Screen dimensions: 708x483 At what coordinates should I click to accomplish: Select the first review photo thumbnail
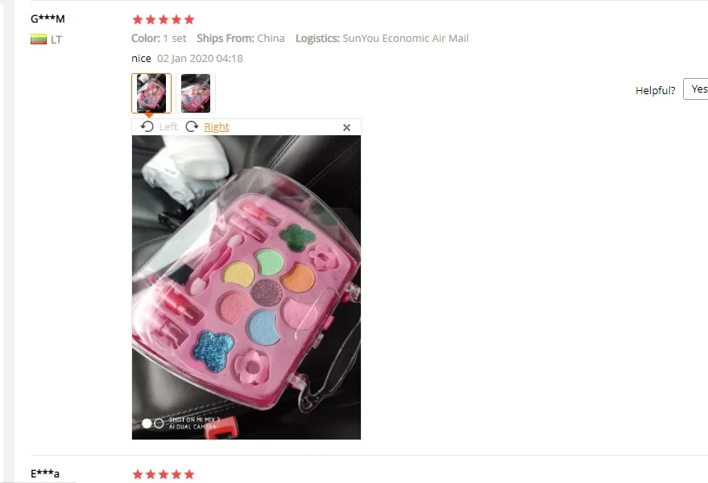click(151, 93)
